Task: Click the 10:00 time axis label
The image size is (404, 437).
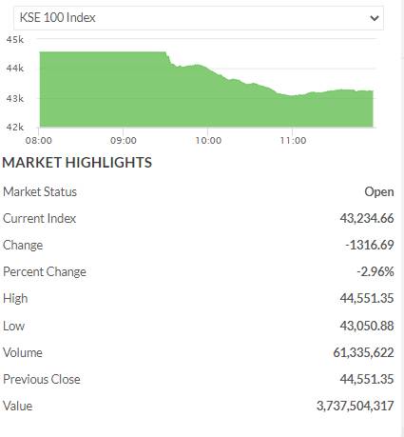Action: click(x=208, y=141)
